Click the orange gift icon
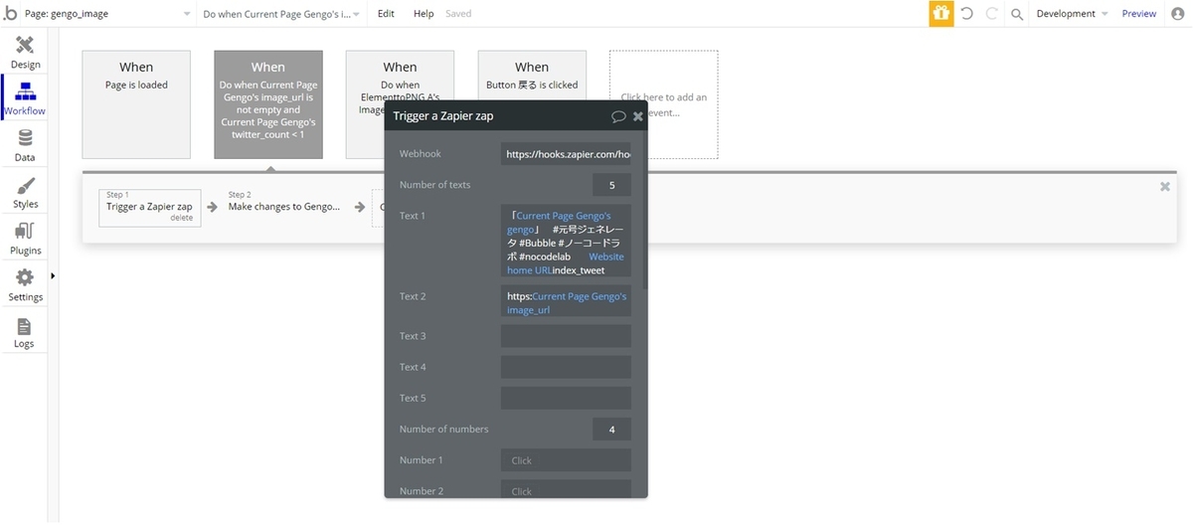The width and height of the screenshot is (1193, 525). [940, 14]
